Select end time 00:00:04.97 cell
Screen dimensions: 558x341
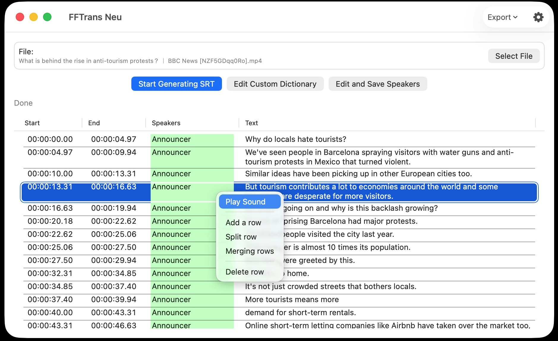(x=114, y=139)
